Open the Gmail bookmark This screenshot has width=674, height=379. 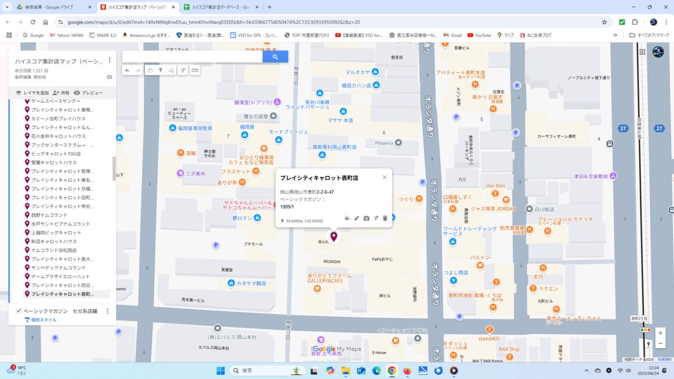[452, 35]
